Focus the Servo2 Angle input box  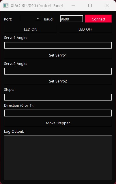(58, 71)
